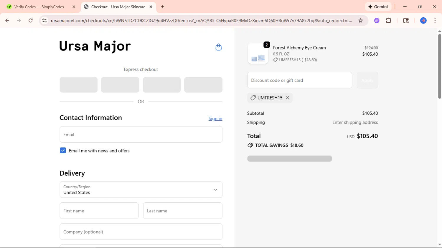
Task: Open Chrome's three-dot menu
Action: click(435, 21)
